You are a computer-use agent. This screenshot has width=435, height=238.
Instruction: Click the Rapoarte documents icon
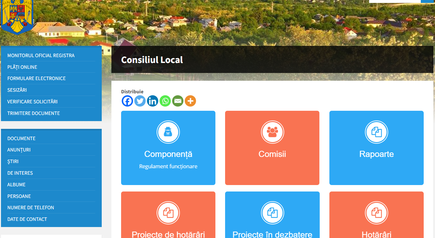coord(376,132)
